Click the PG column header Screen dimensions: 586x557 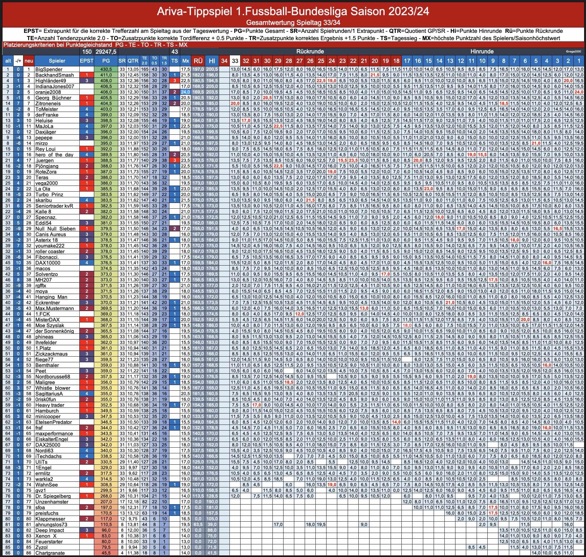point(106,61)
